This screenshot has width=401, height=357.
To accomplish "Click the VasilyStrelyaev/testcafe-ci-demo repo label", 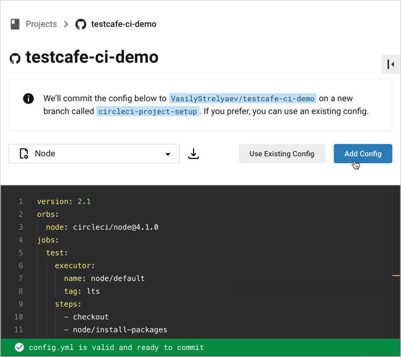I will (243, 98).
